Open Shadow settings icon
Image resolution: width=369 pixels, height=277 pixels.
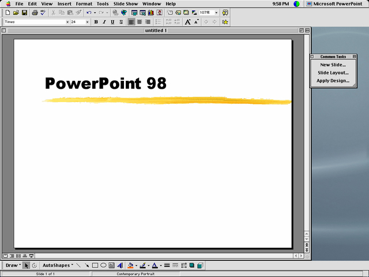(x=192, y=265)
